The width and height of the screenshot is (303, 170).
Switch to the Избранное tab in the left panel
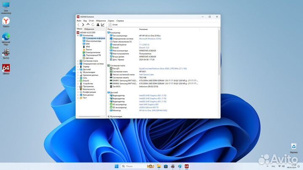pyautogui.click(x=89, y=29)
